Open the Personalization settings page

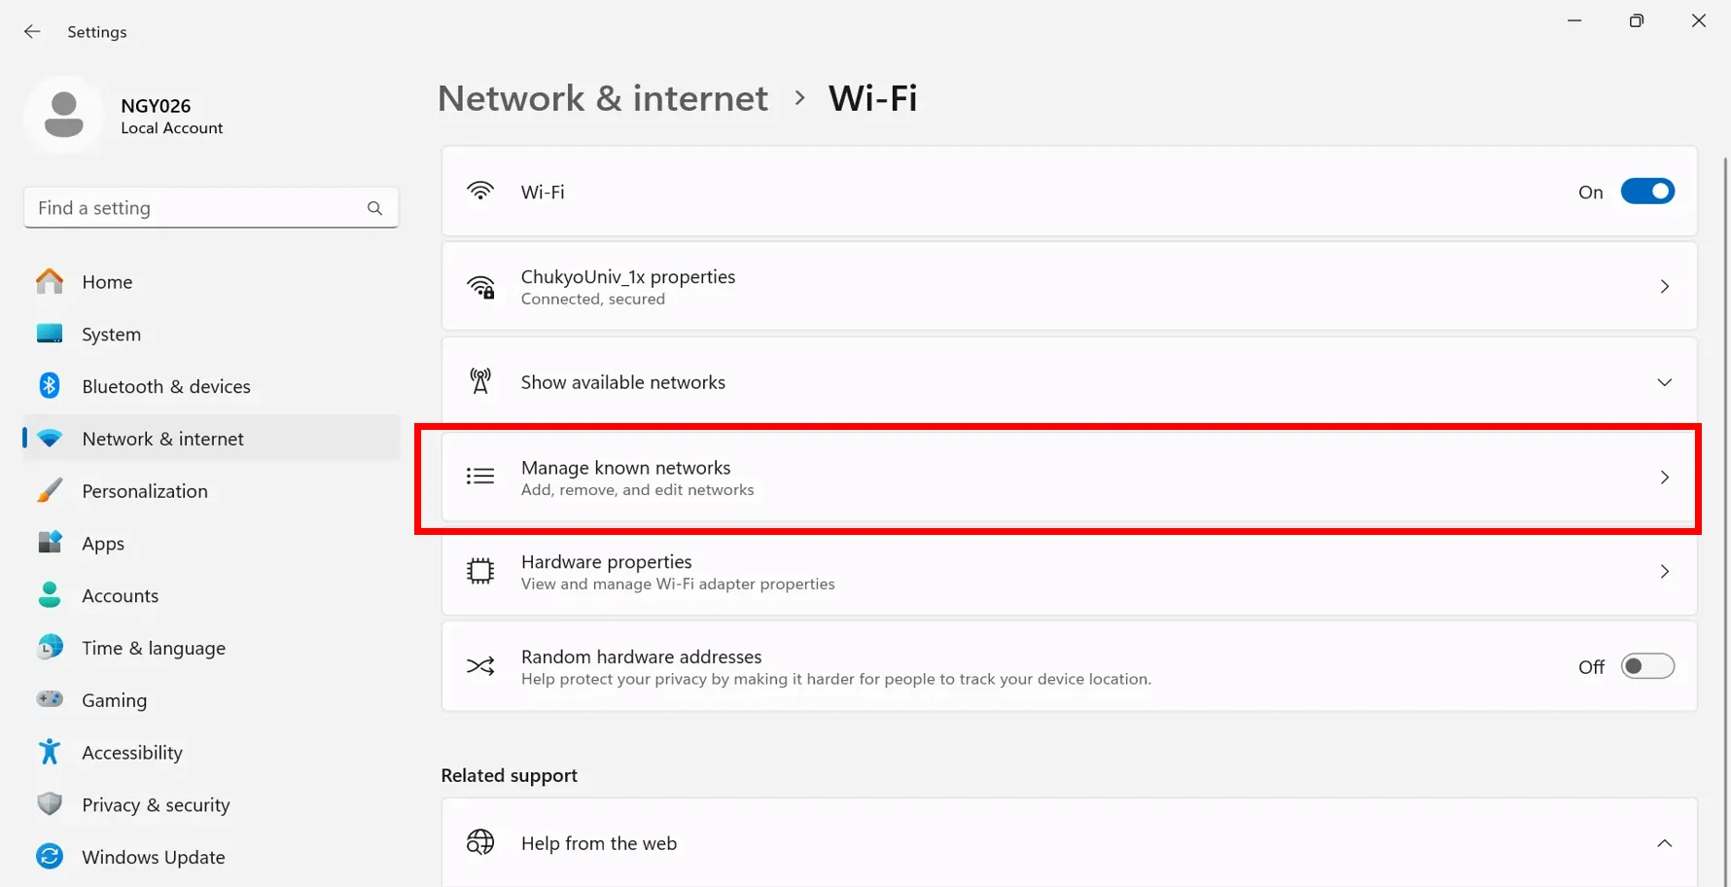(145, 491)
